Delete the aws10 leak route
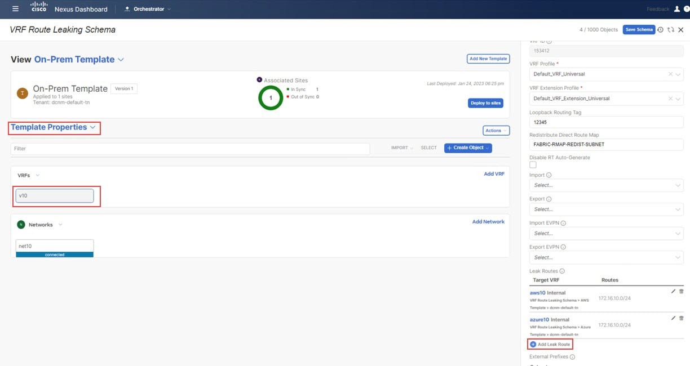Viewport: 690px width, 366px height. pos(682,291)
